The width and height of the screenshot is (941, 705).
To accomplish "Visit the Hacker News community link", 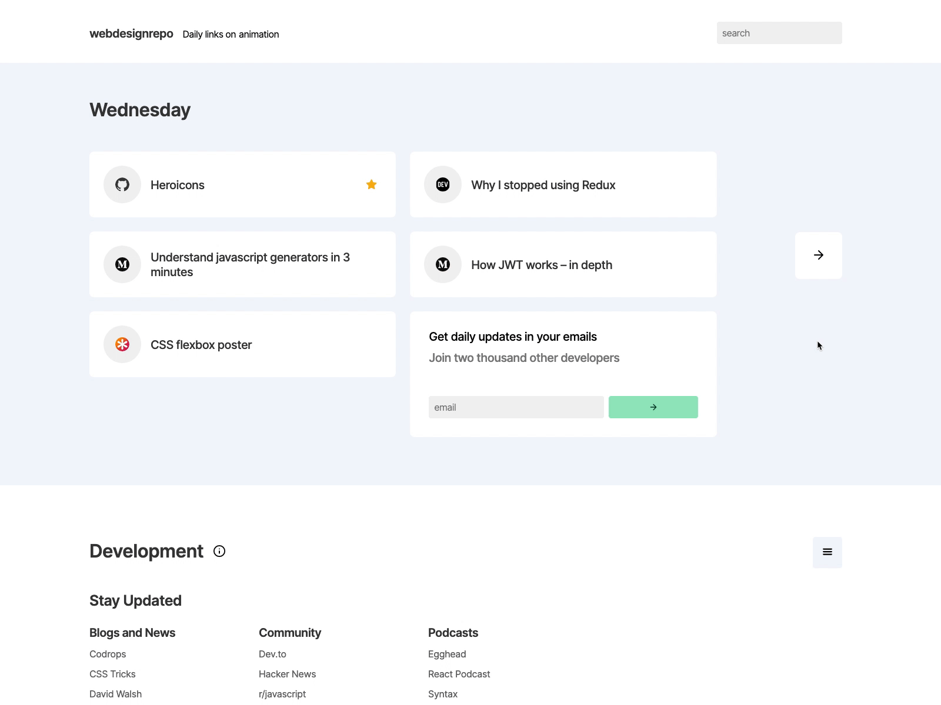I will point(287,674).
